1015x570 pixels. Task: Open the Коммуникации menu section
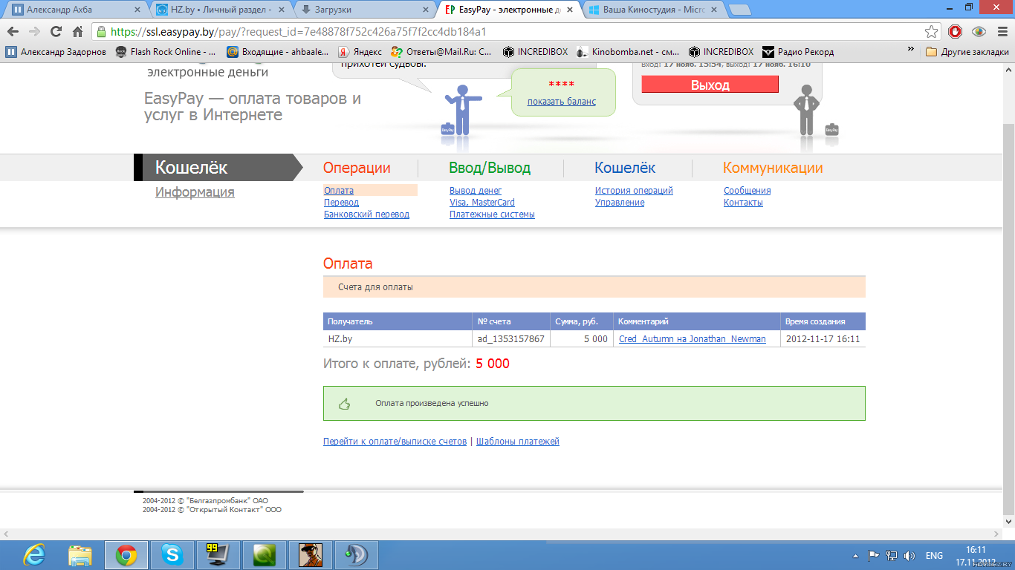point(773,168)
